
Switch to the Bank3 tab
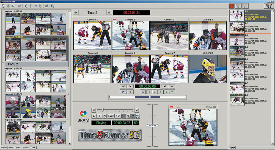click(19, 148)
